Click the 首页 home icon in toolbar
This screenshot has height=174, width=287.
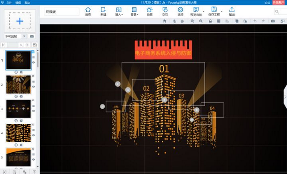click(88, 11)
